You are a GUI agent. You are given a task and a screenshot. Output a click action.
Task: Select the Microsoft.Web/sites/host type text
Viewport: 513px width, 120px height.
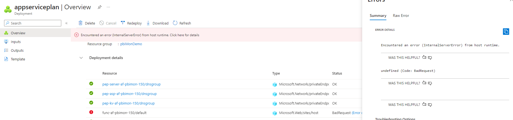pos(299,113)
